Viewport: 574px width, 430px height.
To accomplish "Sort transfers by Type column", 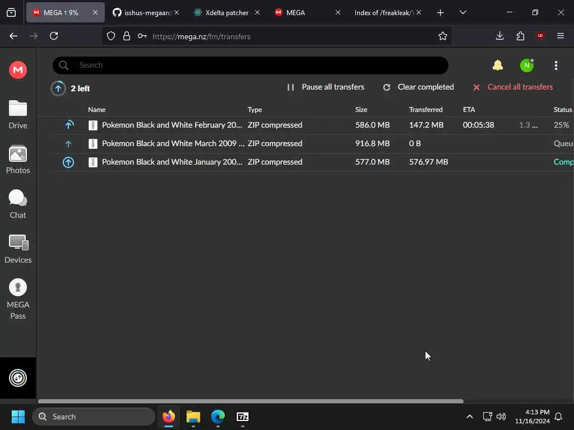I will [x=255, y=109].
